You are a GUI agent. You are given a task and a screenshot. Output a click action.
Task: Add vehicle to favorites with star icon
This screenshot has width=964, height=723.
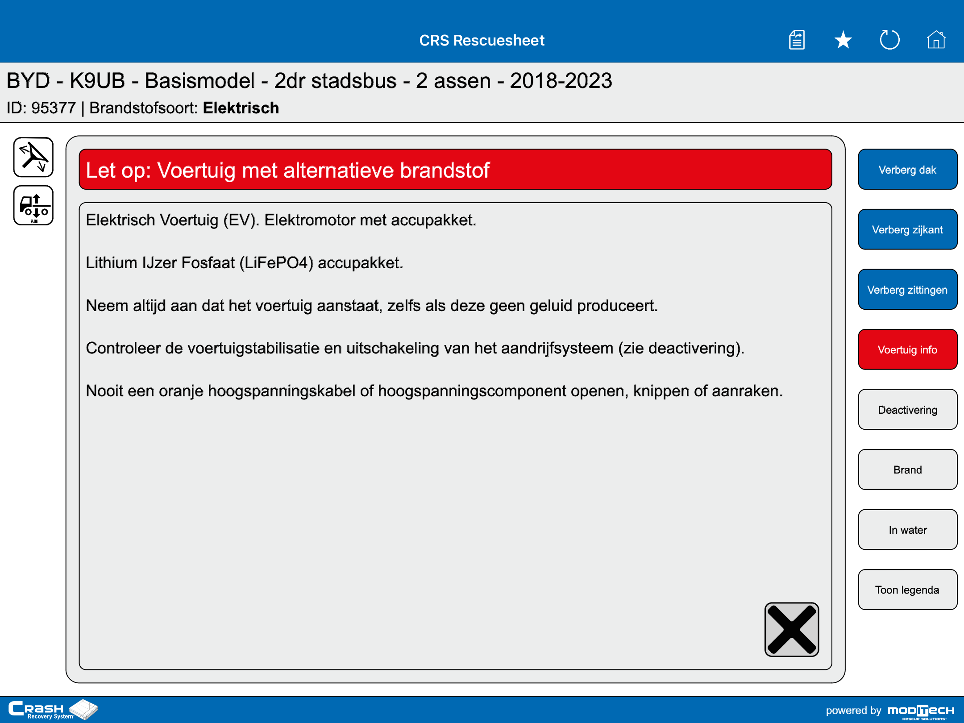(843, 40)
